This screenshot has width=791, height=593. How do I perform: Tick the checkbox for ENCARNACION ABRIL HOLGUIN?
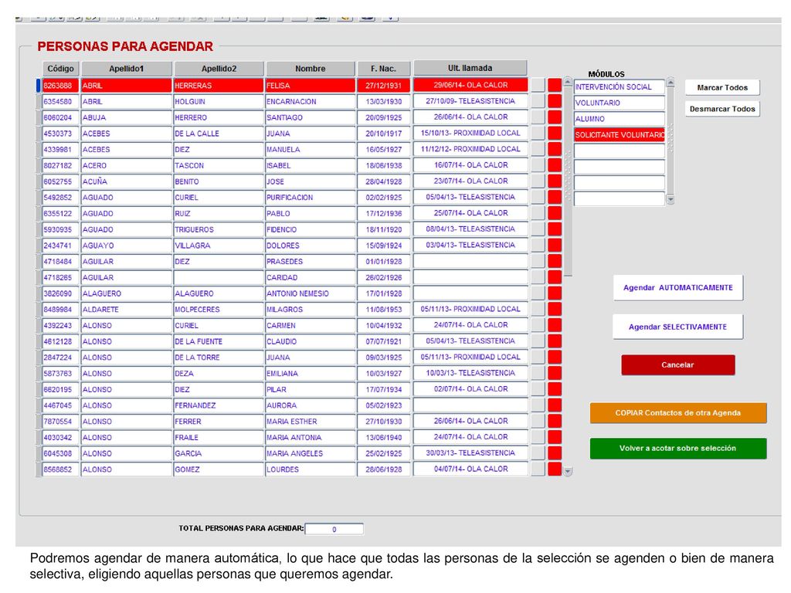click(x=538, y=101)
